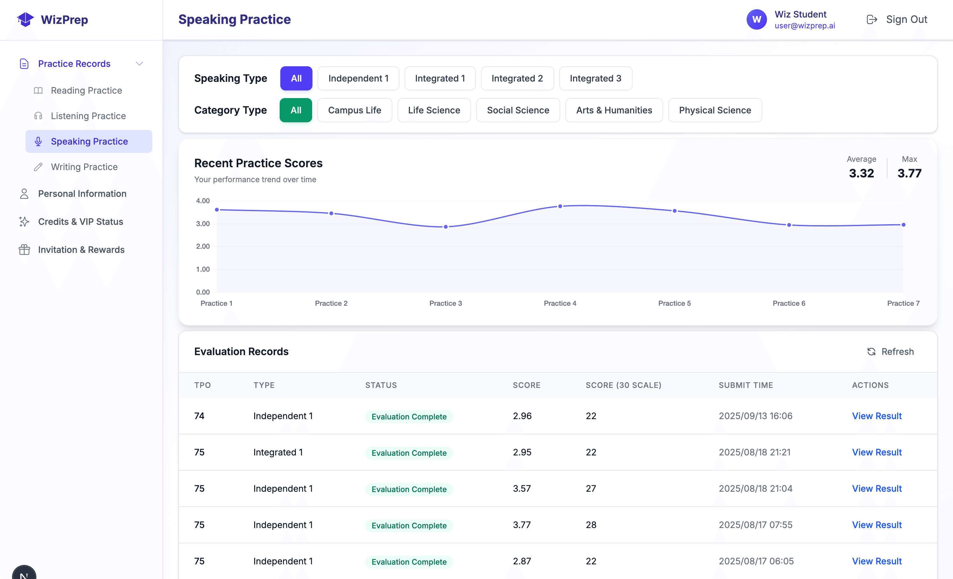View Result for the TPO 74 record

click(877, 416)
